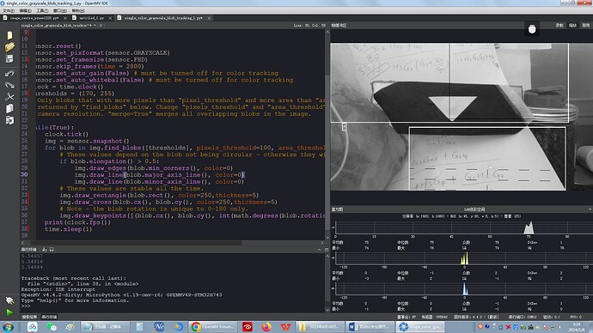Click the OpenMV IDE taskbar item
This screenshot has width=593, height=333.
pos(419,327)
